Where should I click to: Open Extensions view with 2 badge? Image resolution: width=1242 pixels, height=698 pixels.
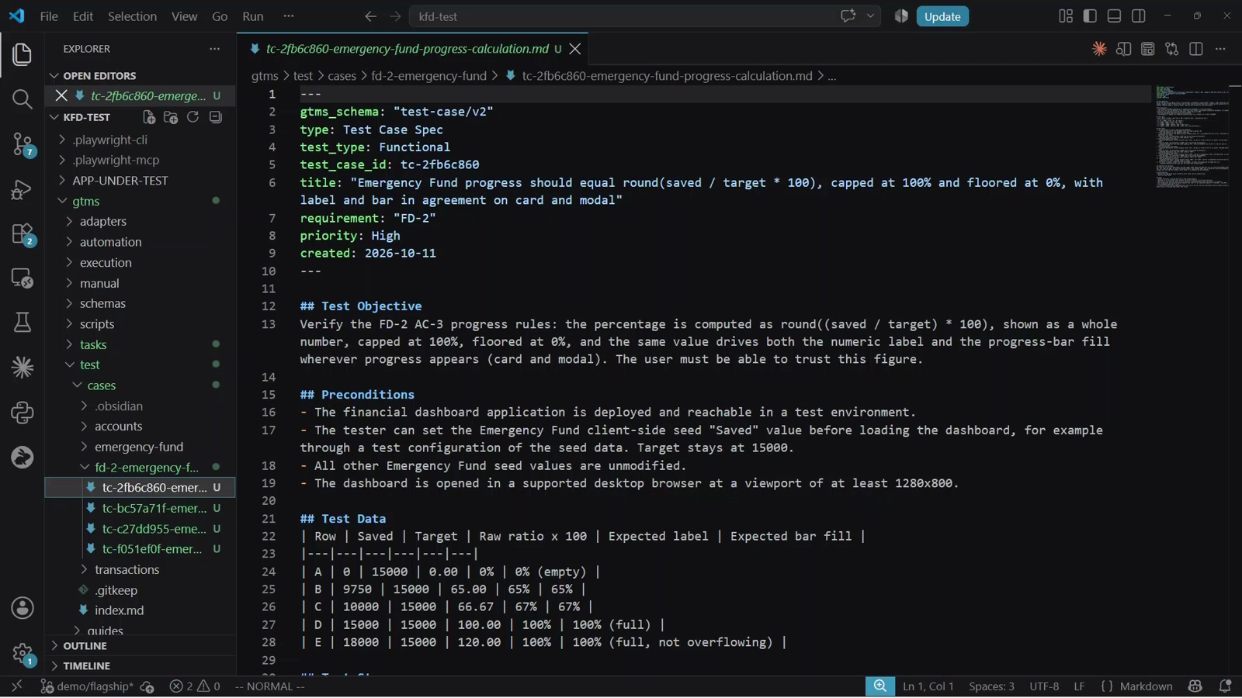[x=22, y=234]
